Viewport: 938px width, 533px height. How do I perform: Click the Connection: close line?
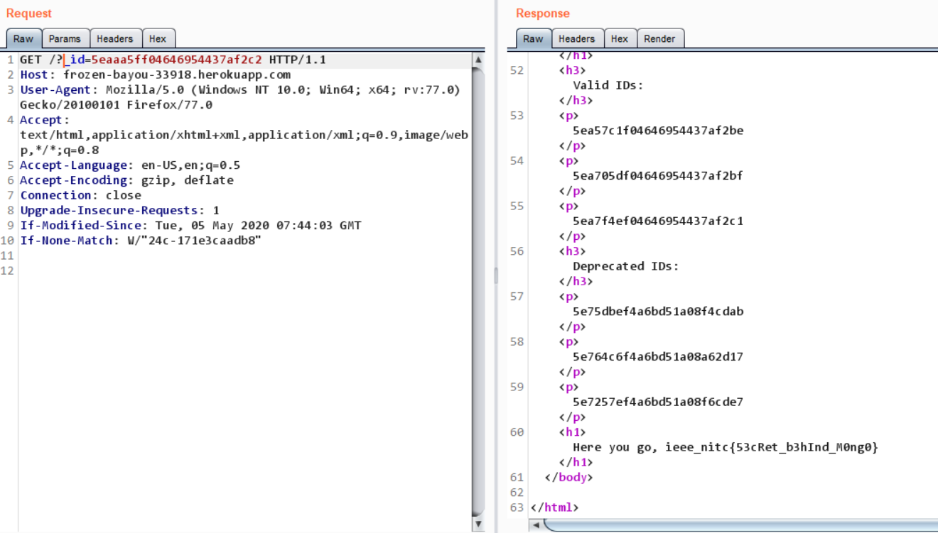[x=80, y=195]
